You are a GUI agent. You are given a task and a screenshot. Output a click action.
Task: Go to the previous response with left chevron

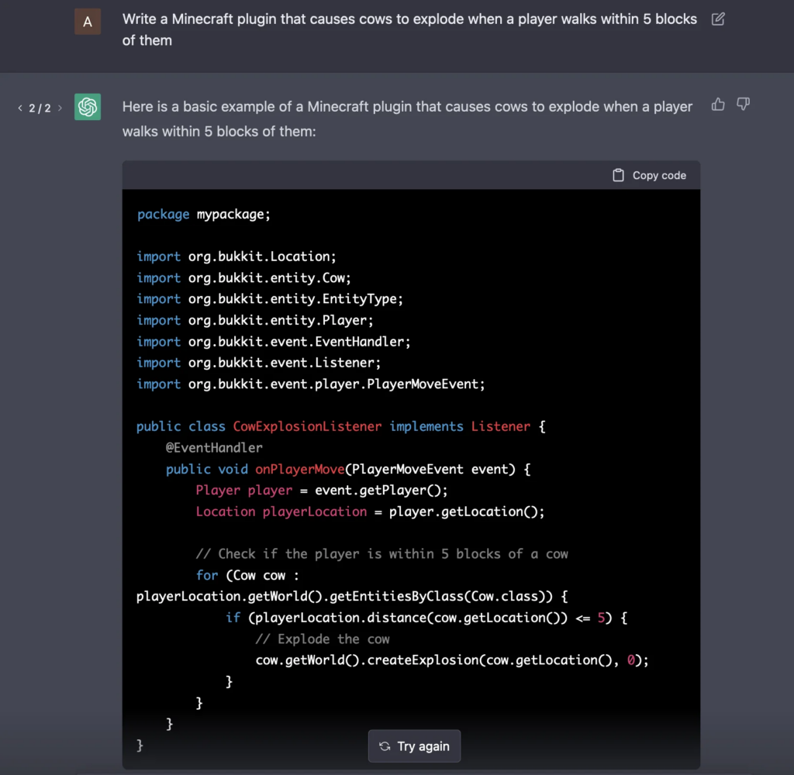(20, 108)
